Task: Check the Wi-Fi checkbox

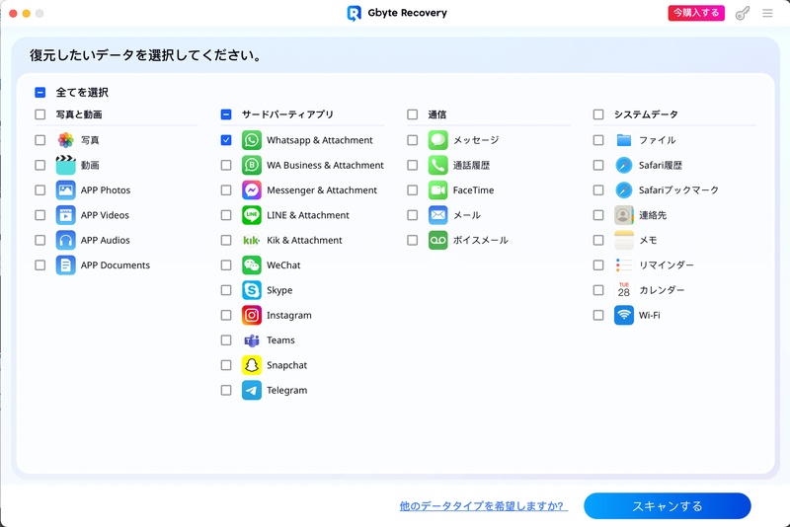Action: pyautogui.click(x=598, y=315)
